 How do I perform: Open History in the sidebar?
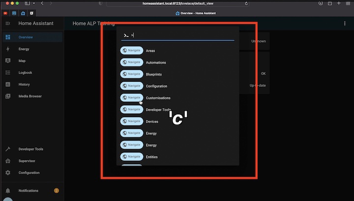coord(33,84)
